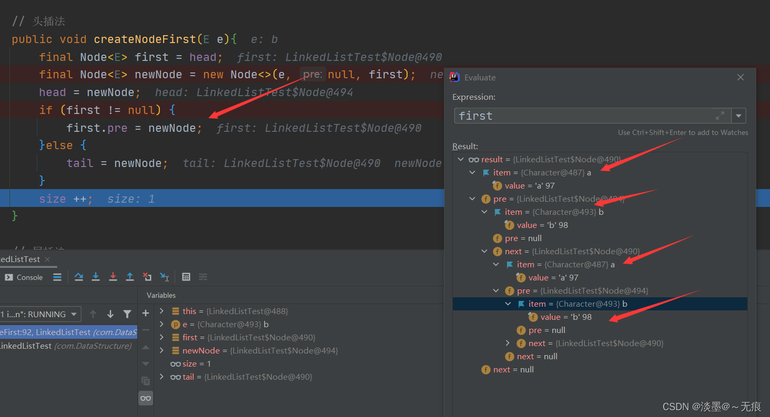
Task: Click the highlighted 'size ++;' code line
Action: [x=66, y=199]
